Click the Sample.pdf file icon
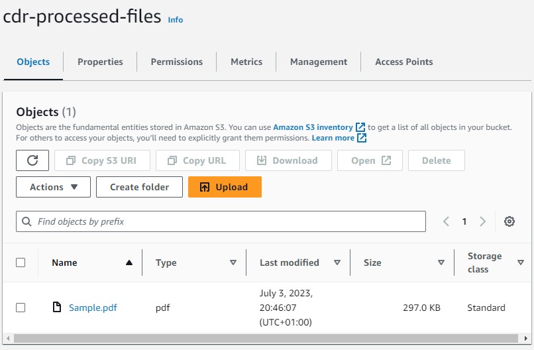 tap(57, 308)
